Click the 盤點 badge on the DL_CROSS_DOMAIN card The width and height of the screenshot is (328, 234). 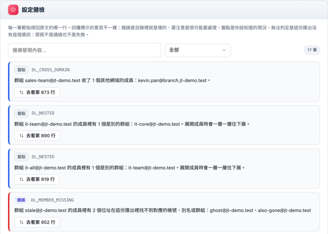pyautogui.click(x=21, y=70)
